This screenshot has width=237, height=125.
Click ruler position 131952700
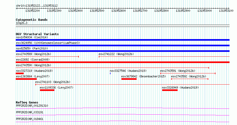140,11
